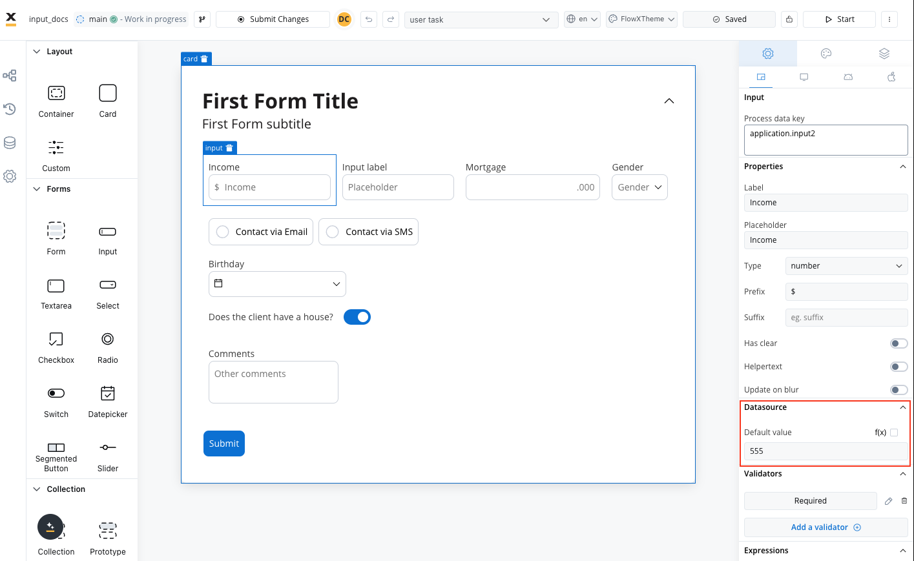Switch to the settings gear tab
The width and height of the screenshot is (914, 561).
(768, 54)
